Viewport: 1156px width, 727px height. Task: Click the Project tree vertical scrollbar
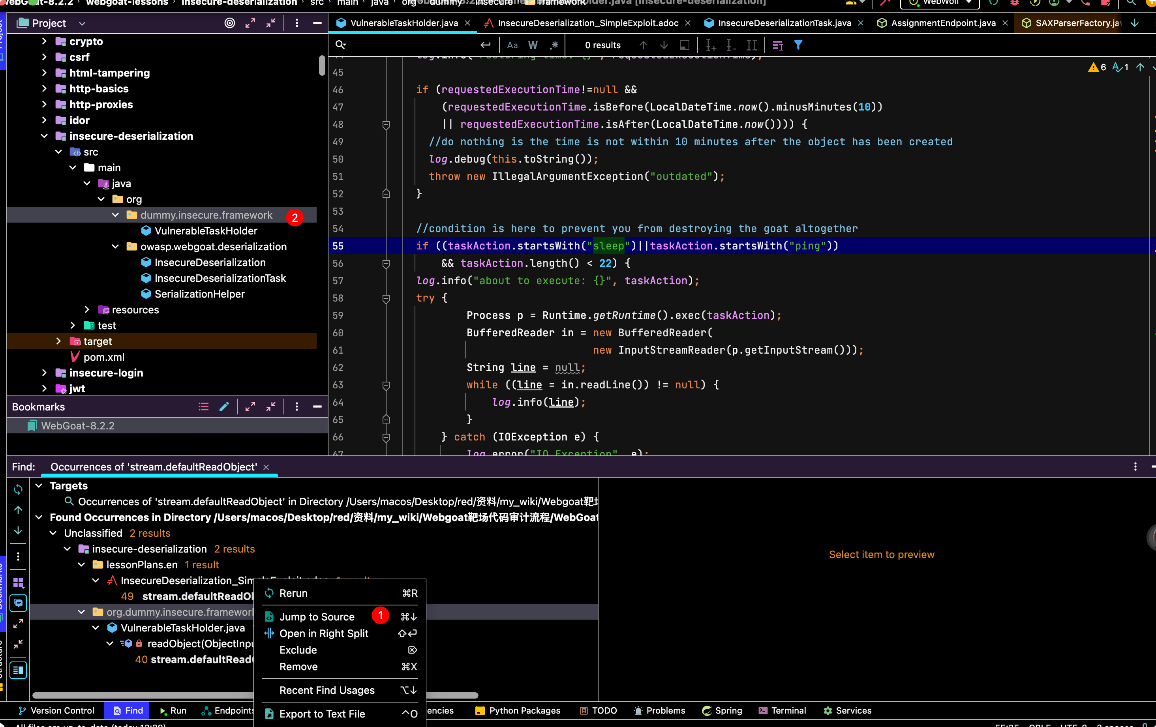click(322, 65)
